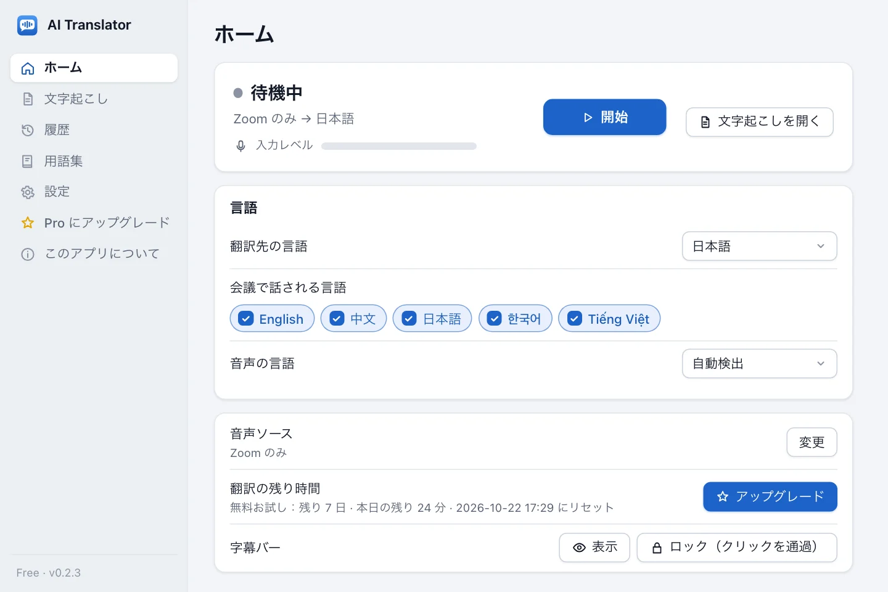Click 変更 to change audio source
Screen dimensions: 888x592
click(x=812, y=442)
